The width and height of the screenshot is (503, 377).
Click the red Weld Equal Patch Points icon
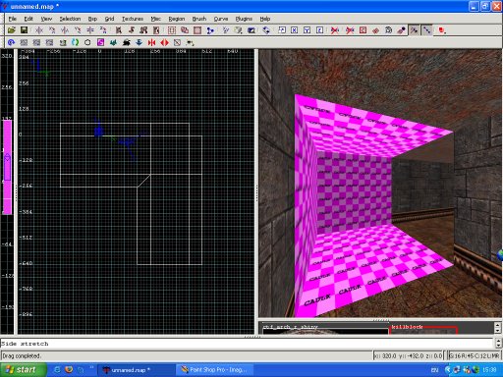[151, 42]
